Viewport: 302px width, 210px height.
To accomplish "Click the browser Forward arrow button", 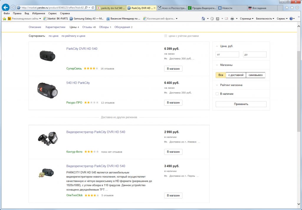I will [13, 8].
